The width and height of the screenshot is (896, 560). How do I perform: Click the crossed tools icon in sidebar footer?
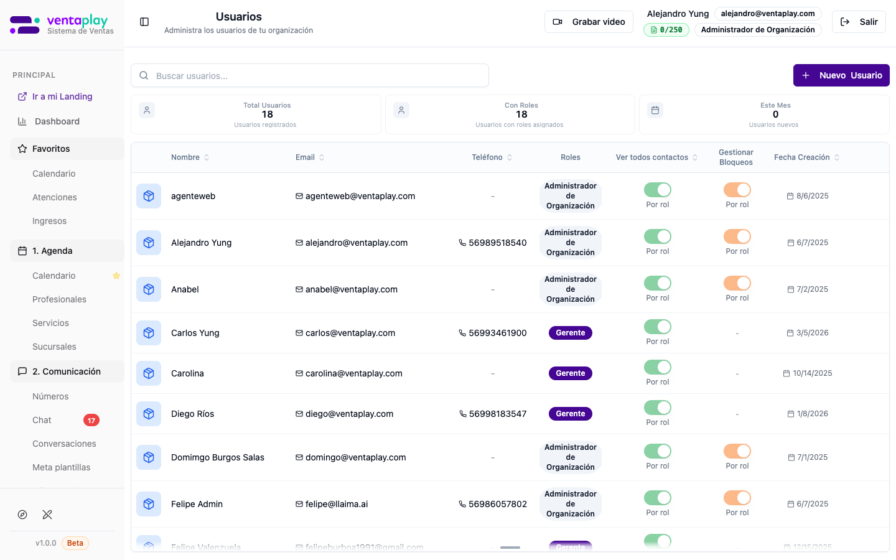click(x=47, y=515)
